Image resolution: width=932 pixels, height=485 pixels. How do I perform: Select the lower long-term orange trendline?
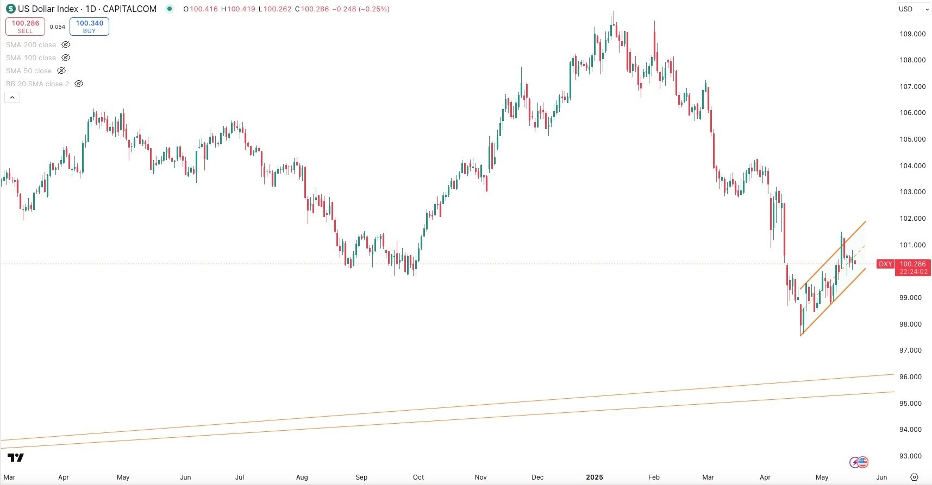(447, 420)
